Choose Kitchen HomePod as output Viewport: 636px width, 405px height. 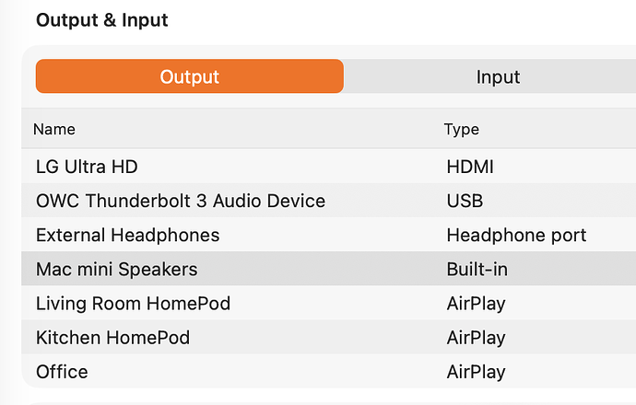pos(112,338)
